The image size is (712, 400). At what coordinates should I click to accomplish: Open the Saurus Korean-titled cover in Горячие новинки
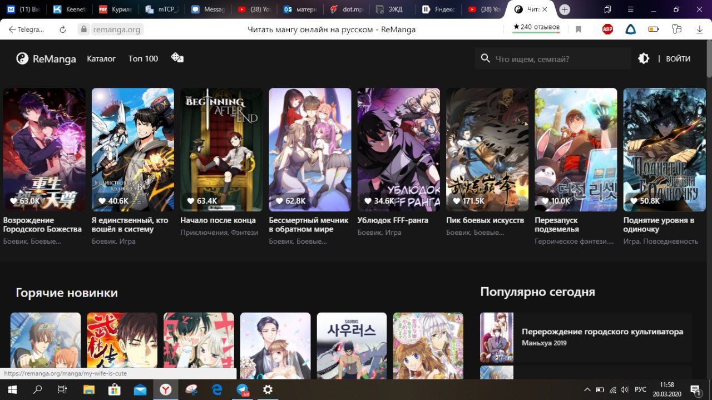tap(352, 346)
